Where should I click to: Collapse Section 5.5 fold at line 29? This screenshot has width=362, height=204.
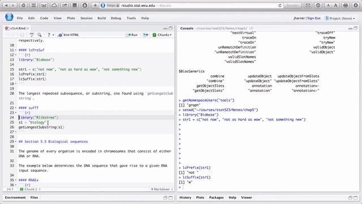[16, 142]
